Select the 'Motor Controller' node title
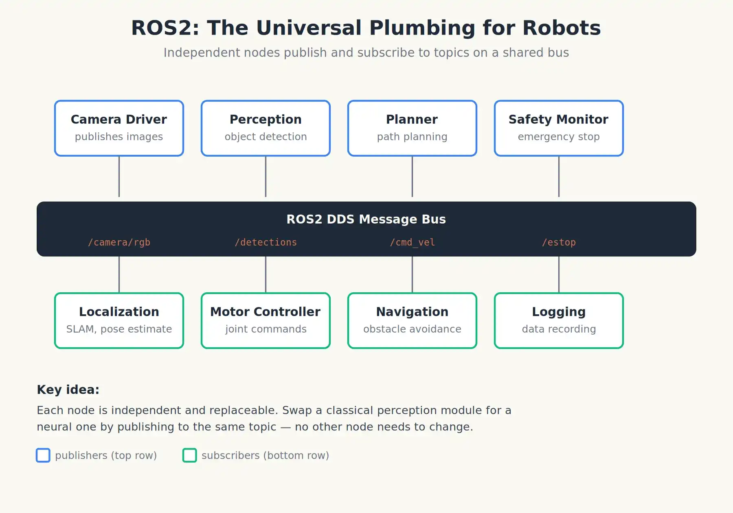The image size is (733, 513). pos(266,311)
